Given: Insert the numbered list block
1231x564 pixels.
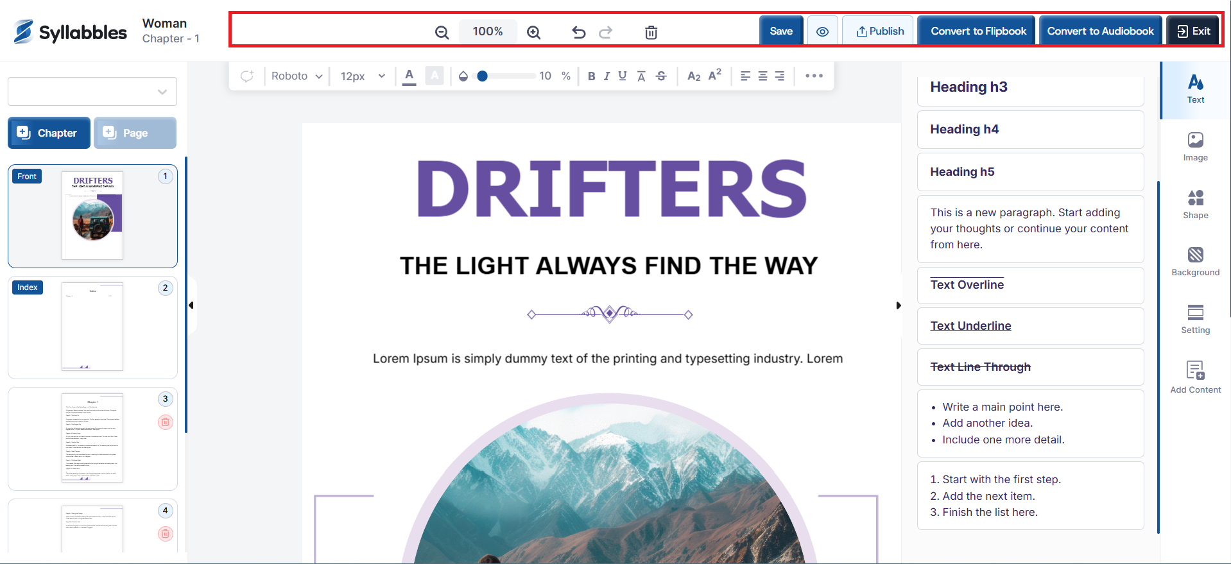Looking at the screenshot, I should click(x=1030, y=496).
